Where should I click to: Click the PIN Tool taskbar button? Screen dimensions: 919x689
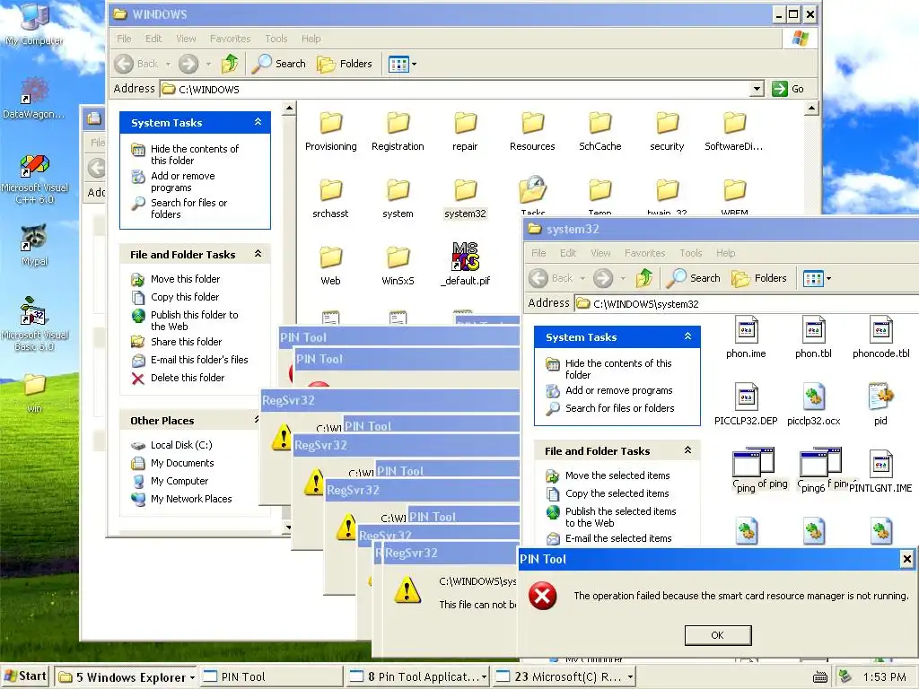point(272,676)
